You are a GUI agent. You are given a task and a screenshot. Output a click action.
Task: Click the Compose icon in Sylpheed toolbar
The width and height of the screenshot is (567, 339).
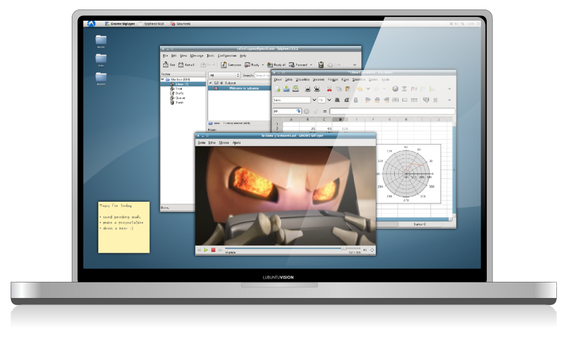(x=224, y=65)
